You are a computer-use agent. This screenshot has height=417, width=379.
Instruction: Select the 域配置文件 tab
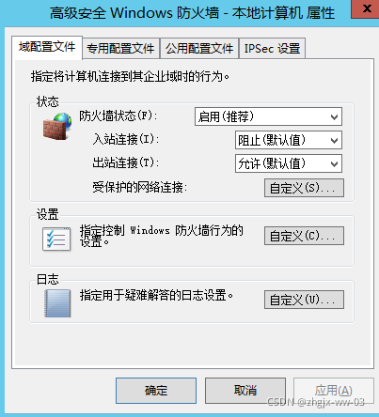(47, 47)
